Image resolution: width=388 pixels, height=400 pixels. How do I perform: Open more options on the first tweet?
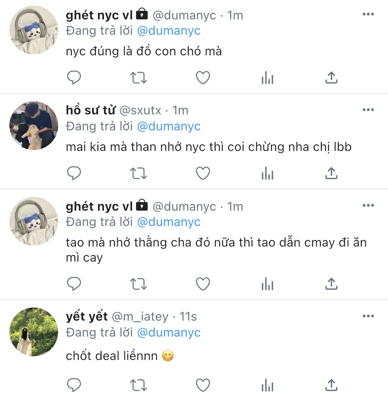(x=368, y=14)
